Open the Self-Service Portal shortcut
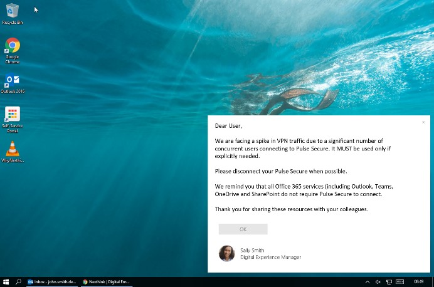Screen dimensions: 434x287 12,115
